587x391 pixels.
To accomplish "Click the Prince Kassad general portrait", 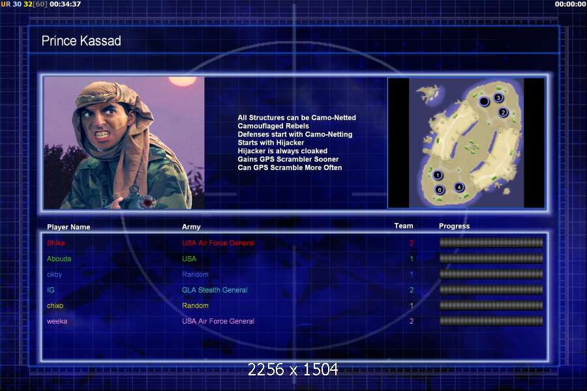I will [x=125, y=143].
